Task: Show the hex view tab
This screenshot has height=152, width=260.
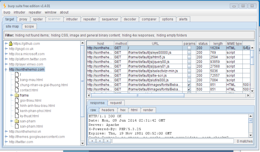Action: (x=123, y=110)
